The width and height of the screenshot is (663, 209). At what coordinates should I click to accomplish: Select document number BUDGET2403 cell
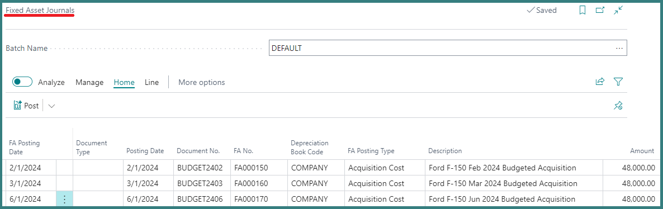[x=202, y=184]
